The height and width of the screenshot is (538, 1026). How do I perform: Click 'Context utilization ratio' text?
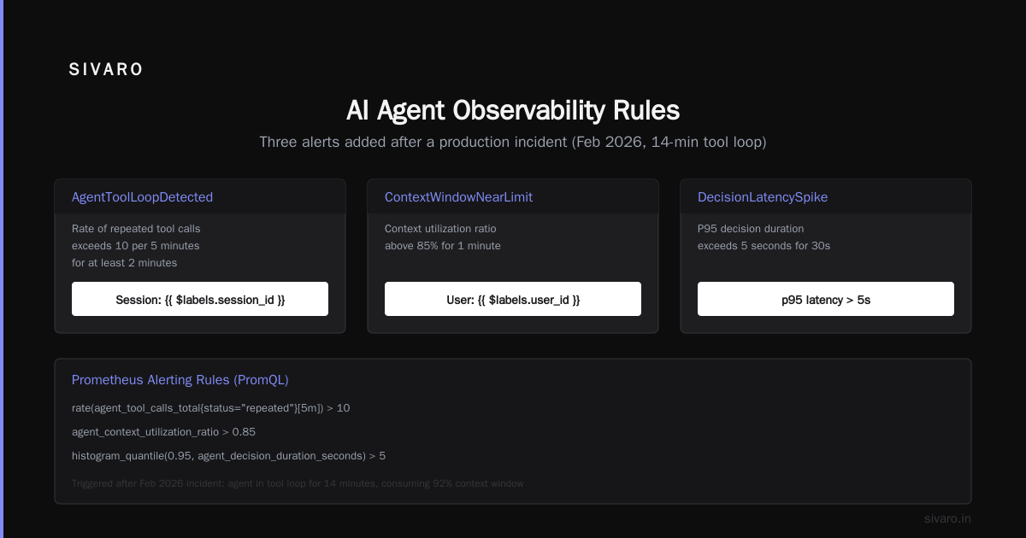click(x=440, y=229)
